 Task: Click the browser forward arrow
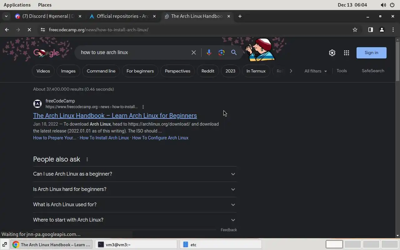18,30
